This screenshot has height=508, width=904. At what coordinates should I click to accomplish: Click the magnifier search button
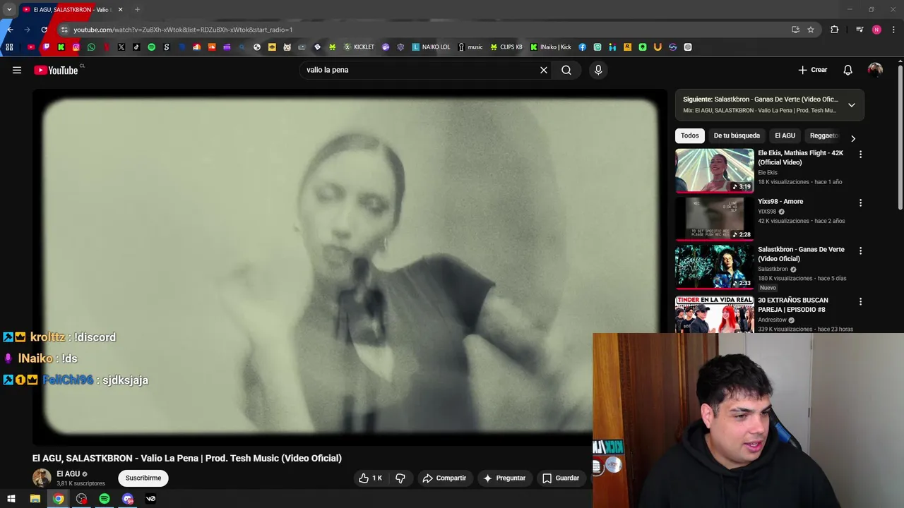(566, 70)
